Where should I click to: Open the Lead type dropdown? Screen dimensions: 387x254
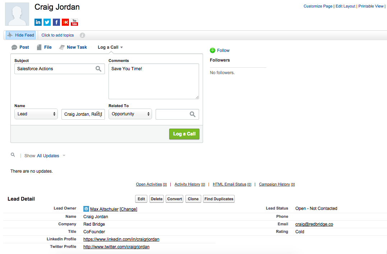[36, 114]
